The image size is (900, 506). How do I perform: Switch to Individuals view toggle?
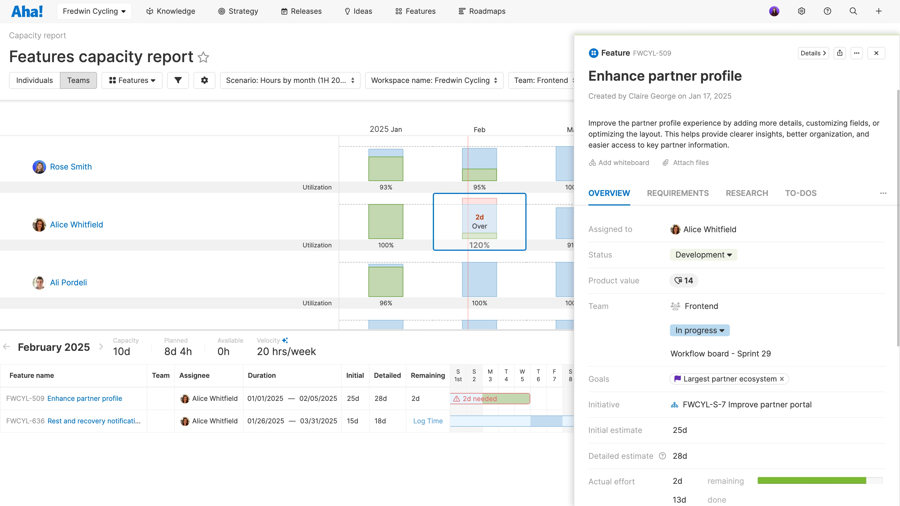[35, 80]
